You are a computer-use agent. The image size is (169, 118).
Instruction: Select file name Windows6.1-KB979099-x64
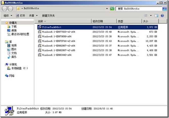click(57, 36)
